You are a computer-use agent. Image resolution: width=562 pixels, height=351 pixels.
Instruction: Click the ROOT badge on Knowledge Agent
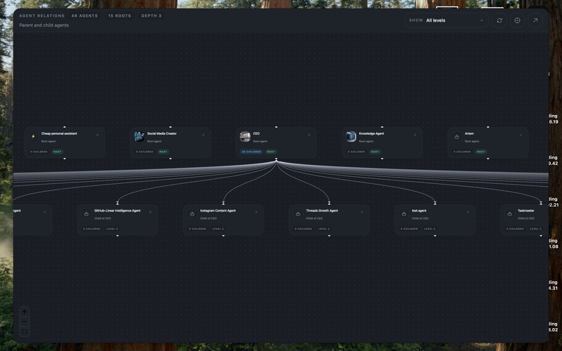(375, 152)
